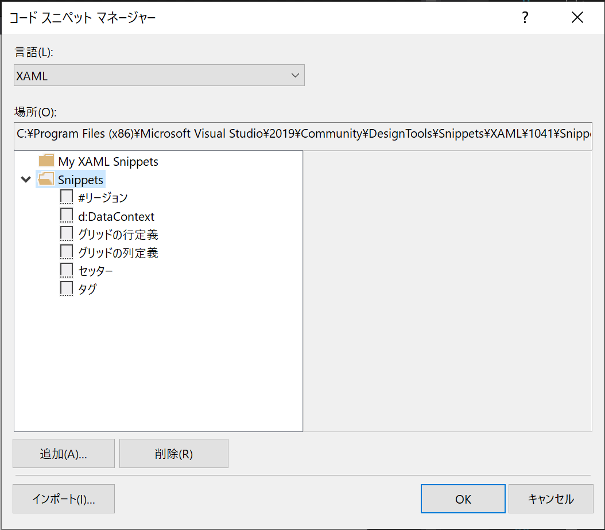Click the My XAML Snippets folder icon

pyautogui.click(x=45, y=161)
